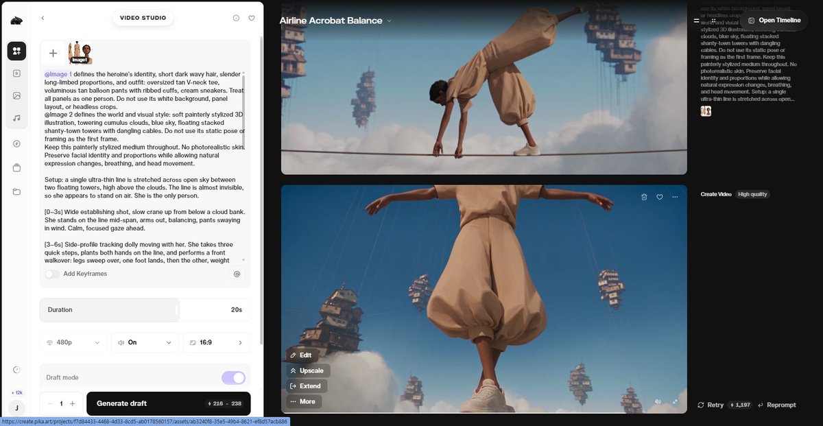Open the projects folder icon
The width and height of the screenshot is (823, 426).
point(16,191)
